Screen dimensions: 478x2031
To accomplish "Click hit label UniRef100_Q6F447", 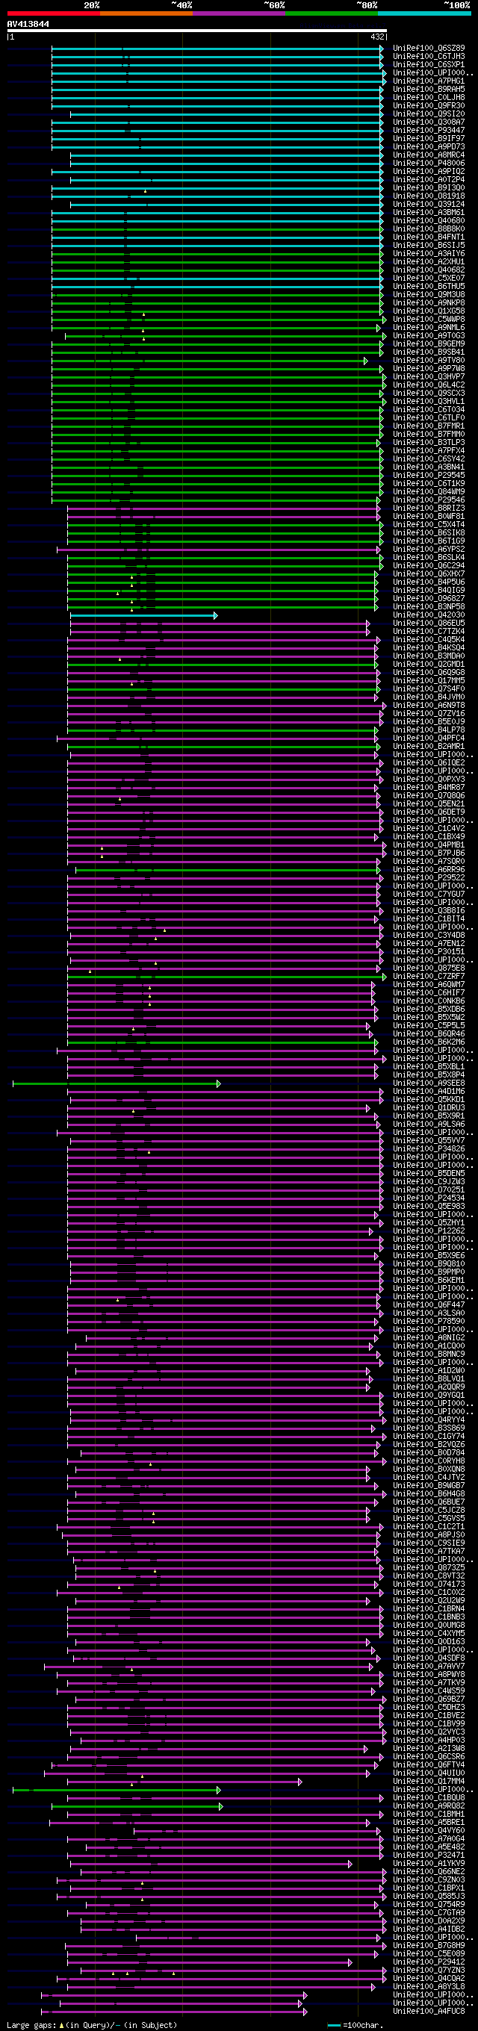I will 429,1305.
